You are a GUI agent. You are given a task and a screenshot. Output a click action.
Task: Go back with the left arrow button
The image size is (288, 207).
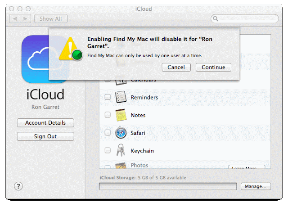tap(15, 19)
